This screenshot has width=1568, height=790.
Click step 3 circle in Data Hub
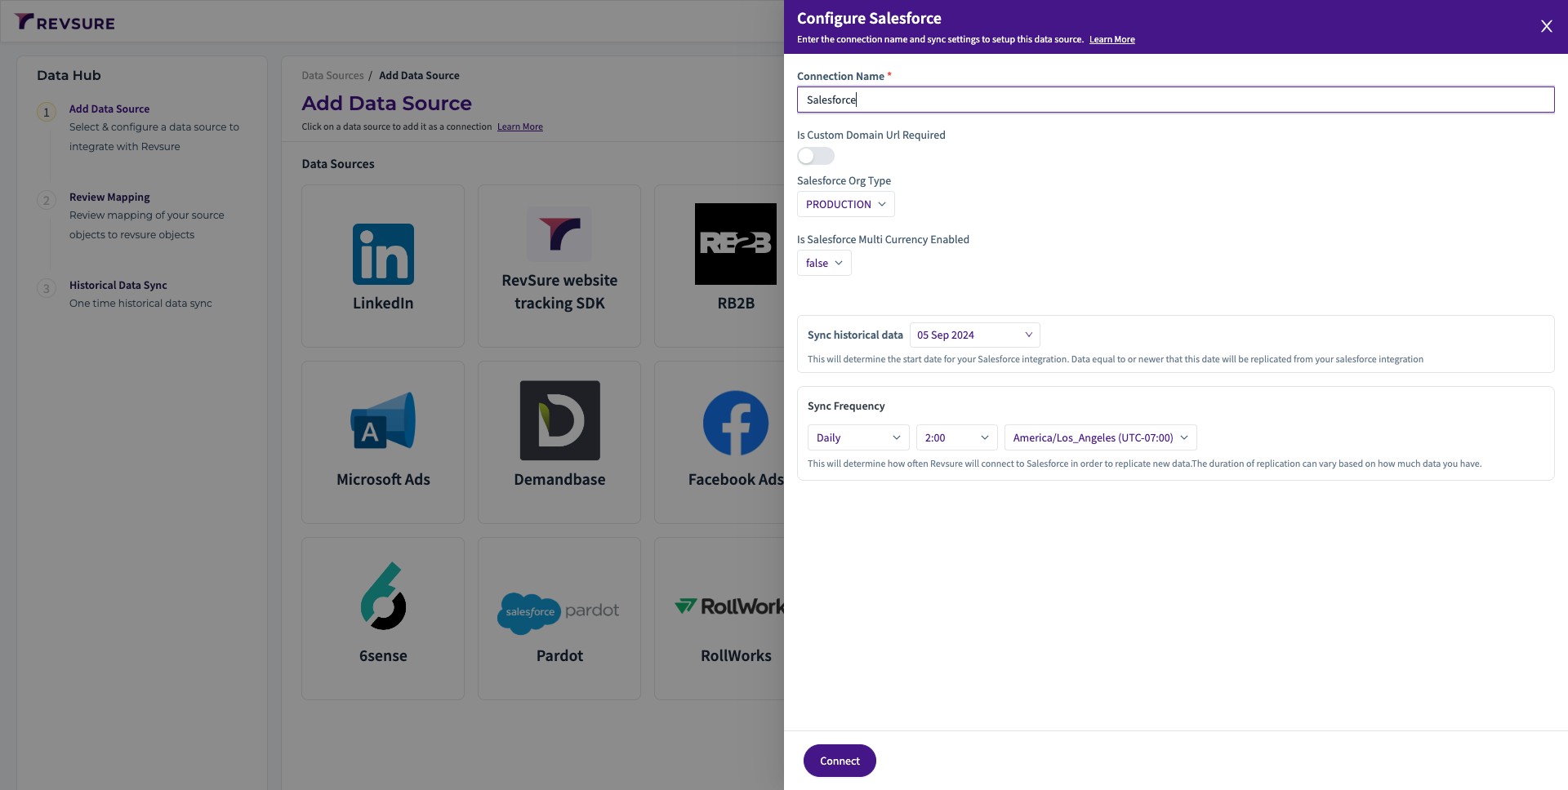coord(47,288)
